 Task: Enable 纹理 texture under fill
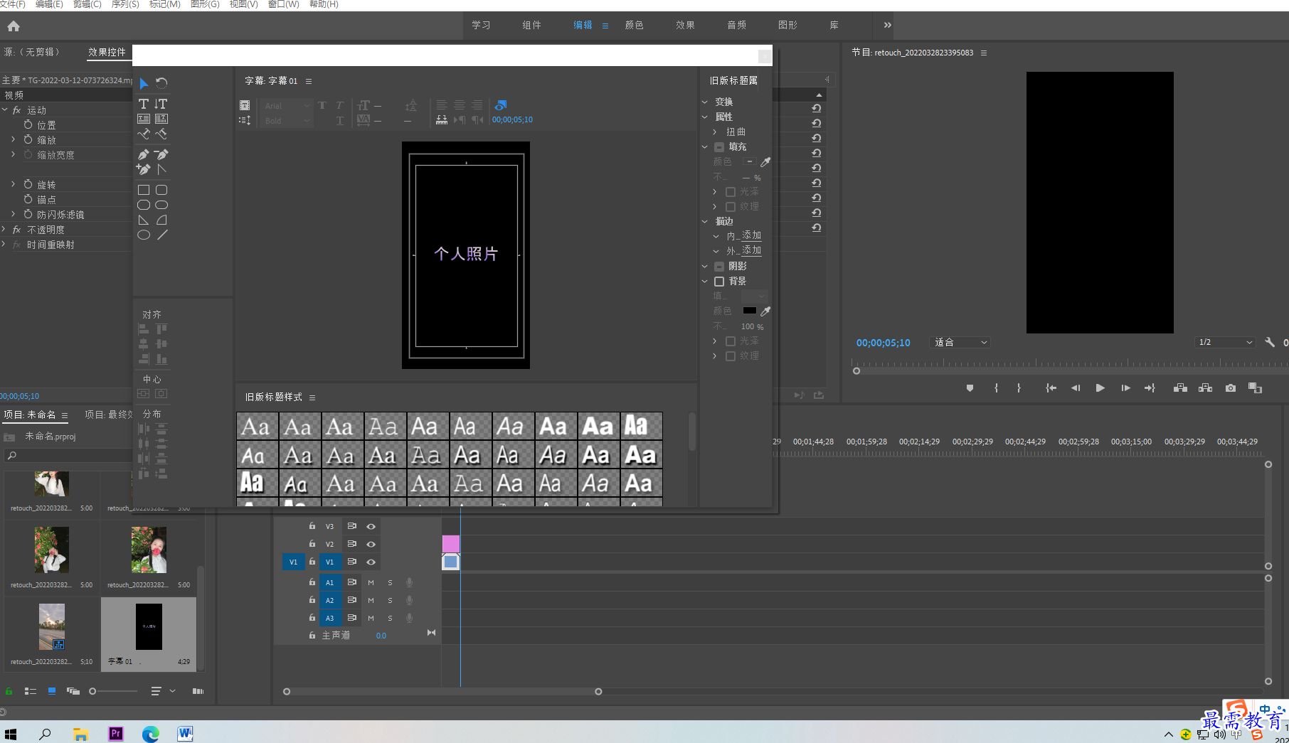click(x=731, y=207)
